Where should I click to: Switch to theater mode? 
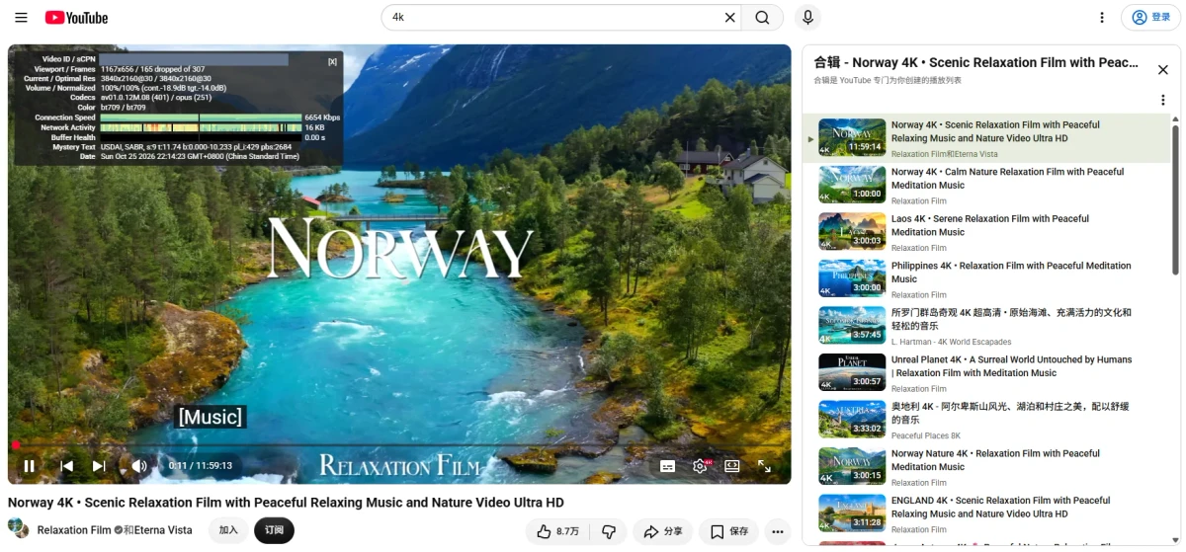click(x=732, y=466)
